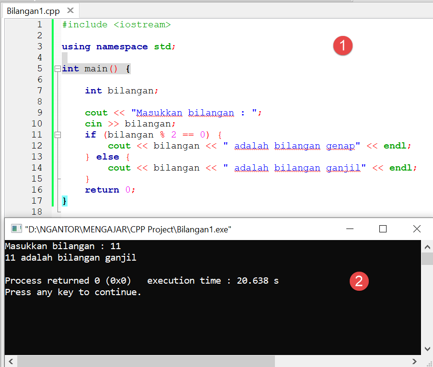Click the console window icon in title bar

click(x=16, y=229)
